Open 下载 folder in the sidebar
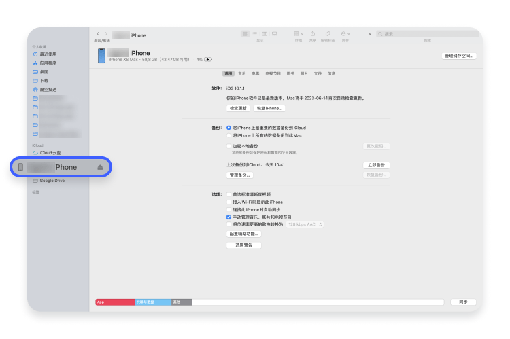510x339 pixels. 41,81
